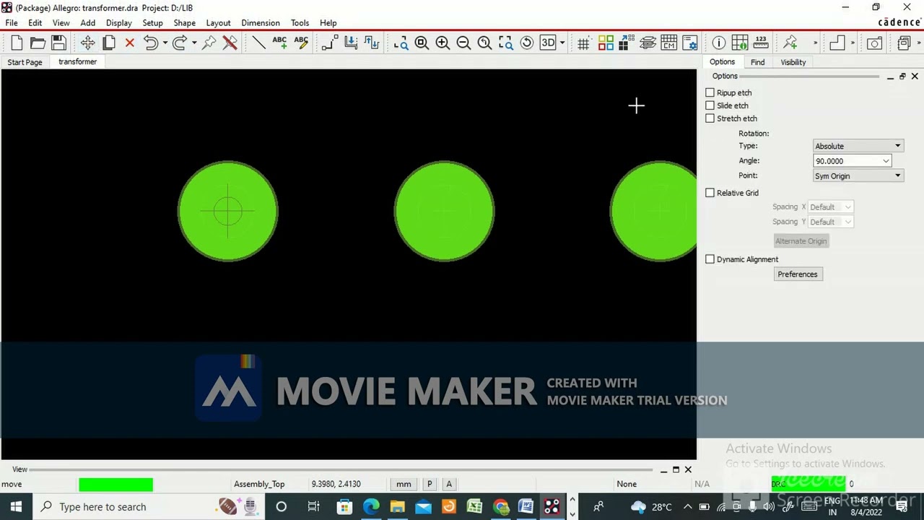
Task: Click the Color palette squares icon
Action: coord(606,43)
